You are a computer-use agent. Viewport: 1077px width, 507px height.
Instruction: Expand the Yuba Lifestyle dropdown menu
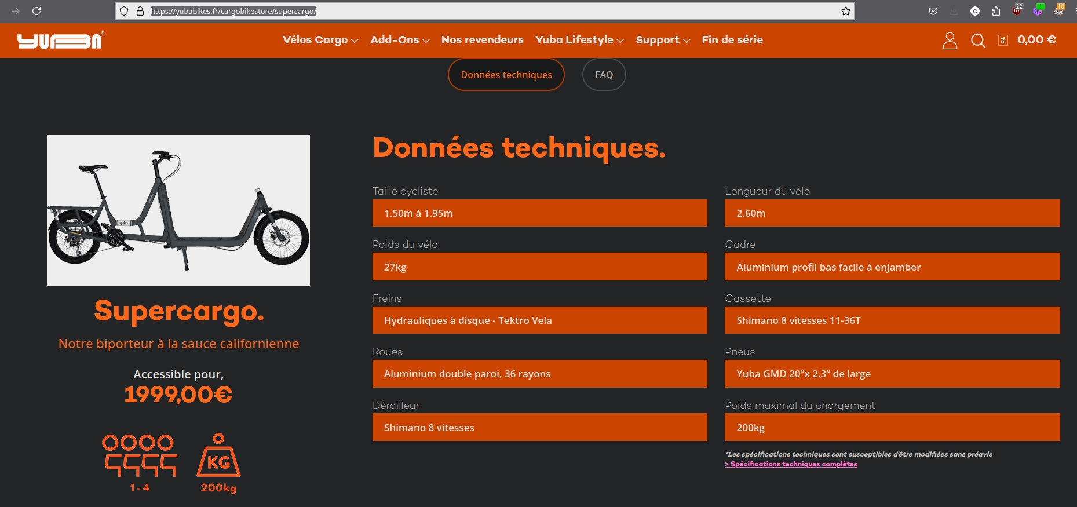pyautogui.click(x=579, y=40)
